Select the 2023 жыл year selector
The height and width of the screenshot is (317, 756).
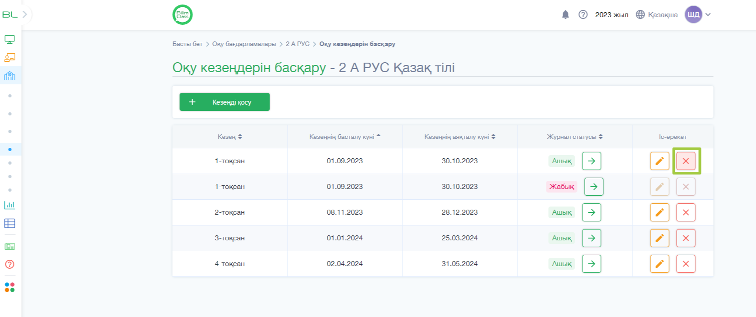[x=611, y=14]
